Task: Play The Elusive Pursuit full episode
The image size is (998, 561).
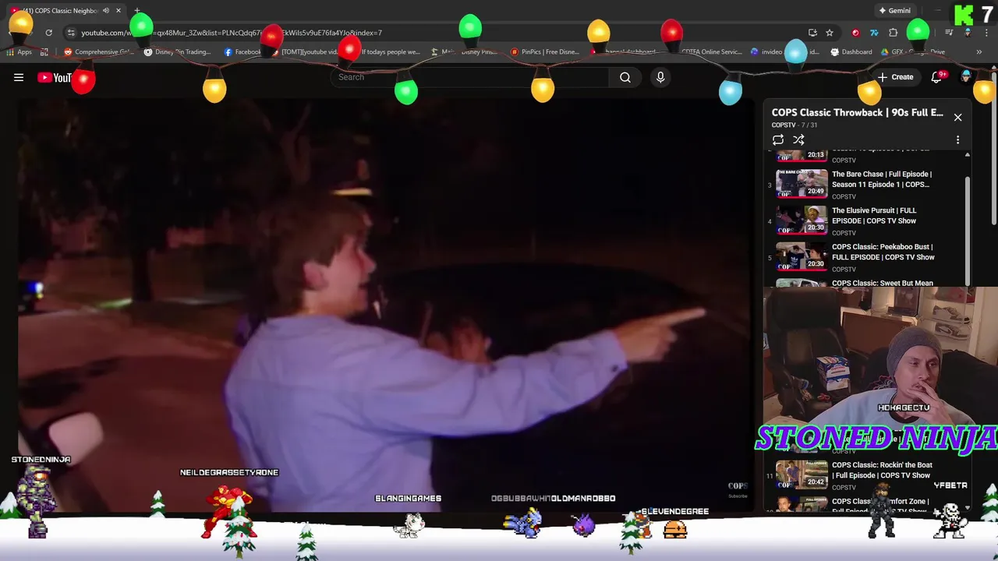Action: coord(874,216)
